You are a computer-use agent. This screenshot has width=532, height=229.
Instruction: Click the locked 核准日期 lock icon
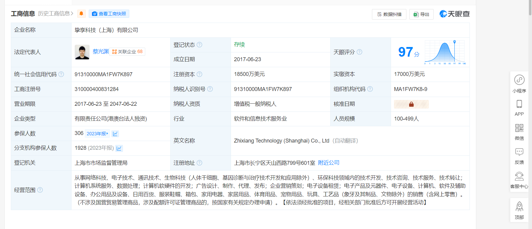point(411,104)
